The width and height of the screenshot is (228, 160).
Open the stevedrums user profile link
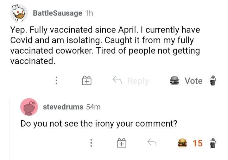click(x=63, y=107)
